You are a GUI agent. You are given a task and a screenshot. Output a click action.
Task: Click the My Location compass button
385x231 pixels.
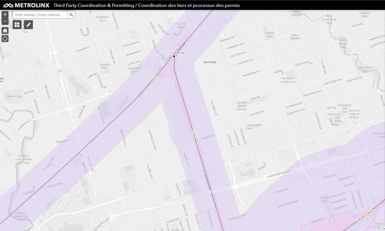pyautogui.click(x=5, y=39)
